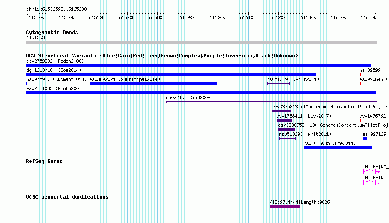This screenshot has height=223, width=389.
Task: Open the esv3336958 1000GenomesConsortium label
Action: [333, 125]
